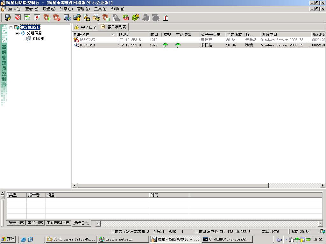Click the red stop sign toolbar icon
326x244 pixels.
[18, 18]
